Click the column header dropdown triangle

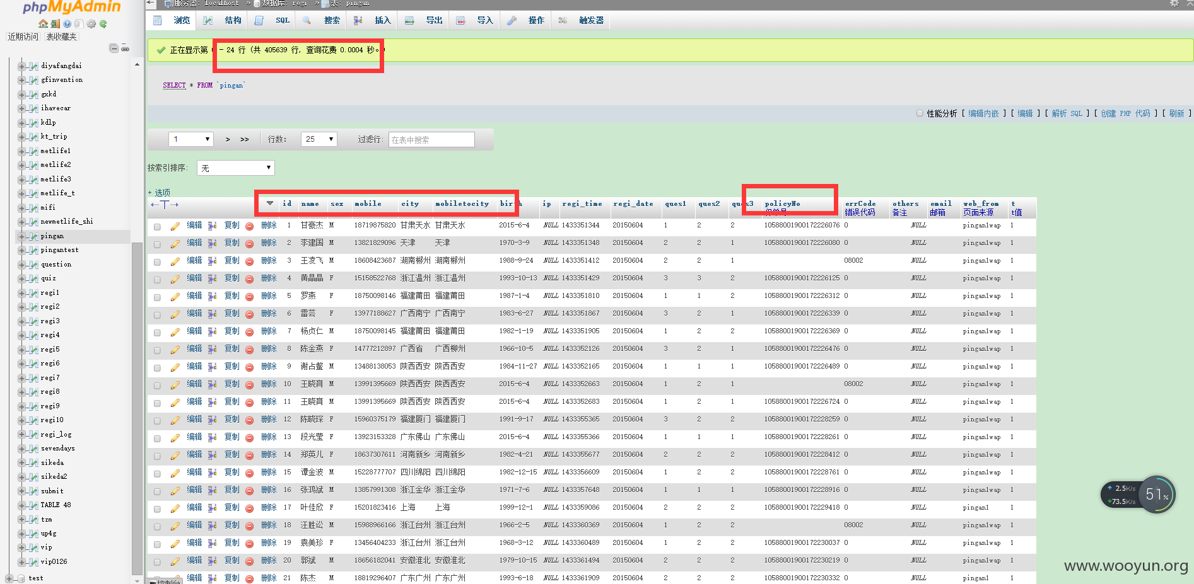270,203
